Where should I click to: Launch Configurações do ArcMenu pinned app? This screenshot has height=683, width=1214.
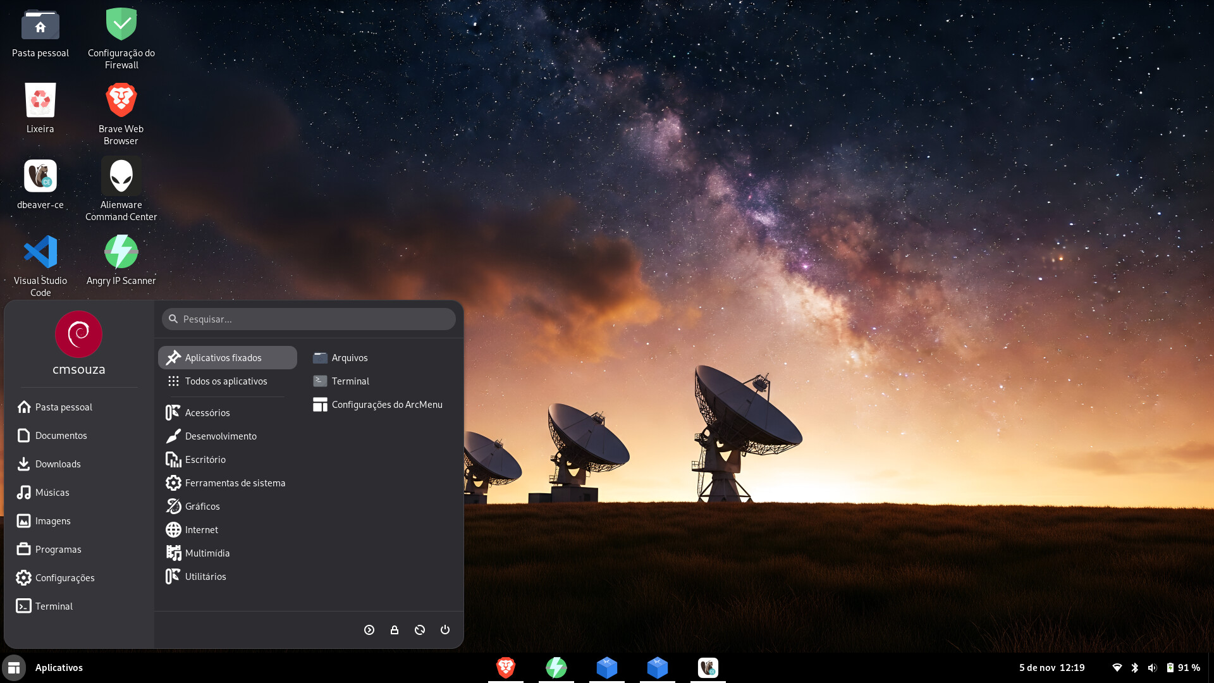386,405
